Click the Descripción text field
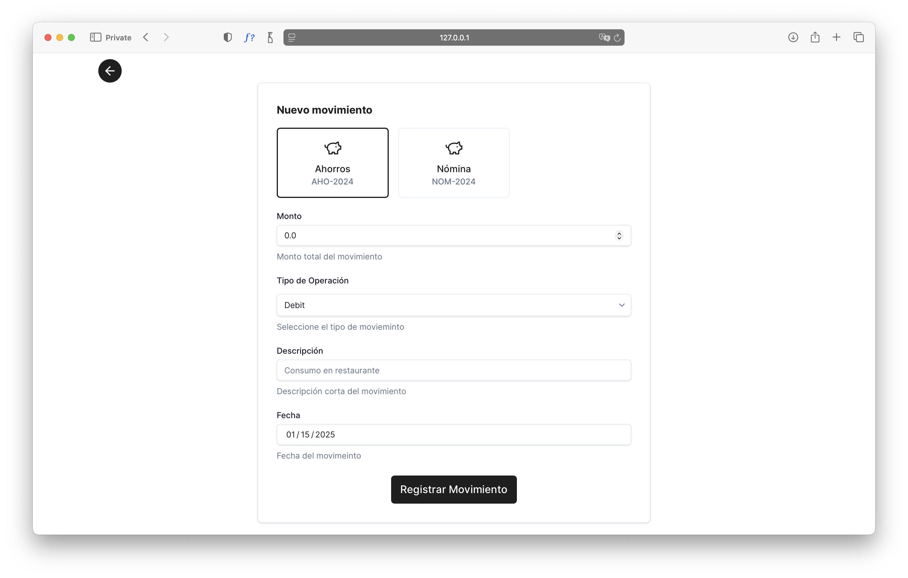The image size is (908, 578). 454,370
